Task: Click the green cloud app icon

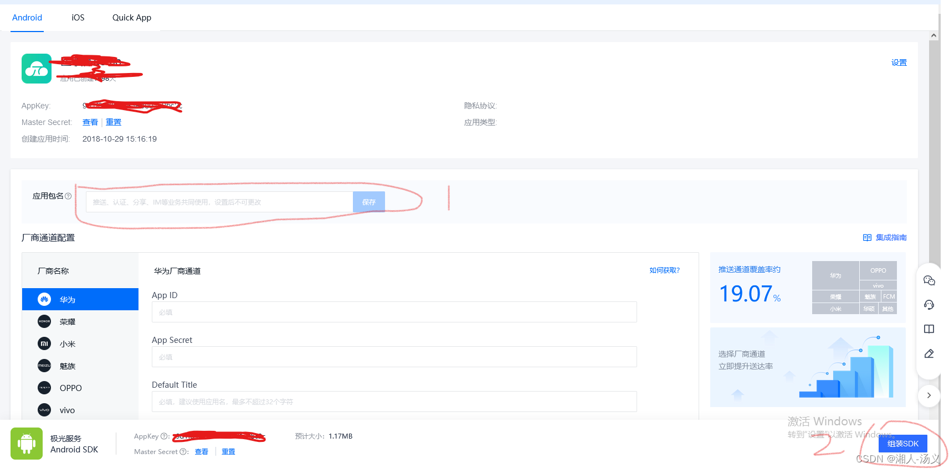Action: tap(37, 69)
